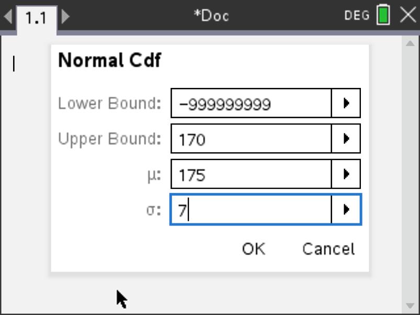Select the 1.1 page tab
Image resolution: width=420 pixels, height=315 pixels.
click(x=36, y=17)
